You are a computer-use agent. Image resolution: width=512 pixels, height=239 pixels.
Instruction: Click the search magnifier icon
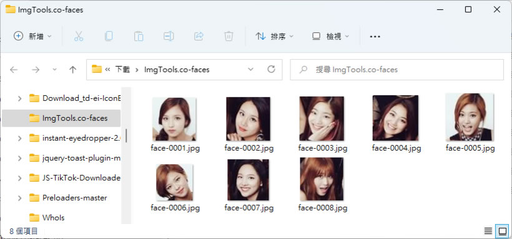[x=303, y=69]
